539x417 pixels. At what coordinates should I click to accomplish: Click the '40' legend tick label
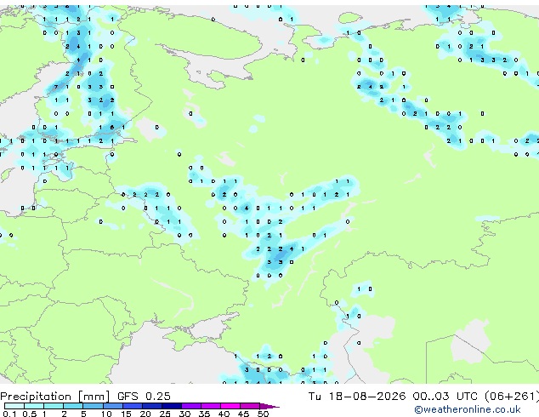pos(224,414)
